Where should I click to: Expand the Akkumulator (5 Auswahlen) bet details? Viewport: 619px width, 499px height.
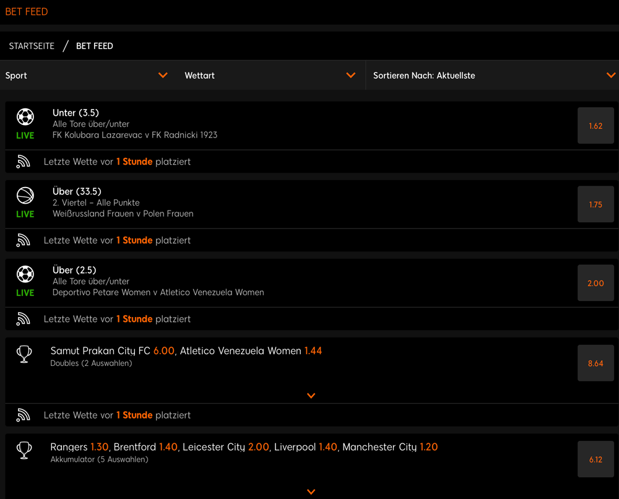311,492
